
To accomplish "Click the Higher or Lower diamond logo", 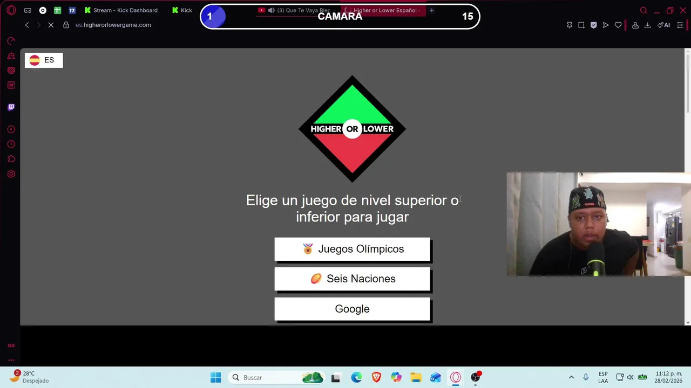I will click(352, 129).
